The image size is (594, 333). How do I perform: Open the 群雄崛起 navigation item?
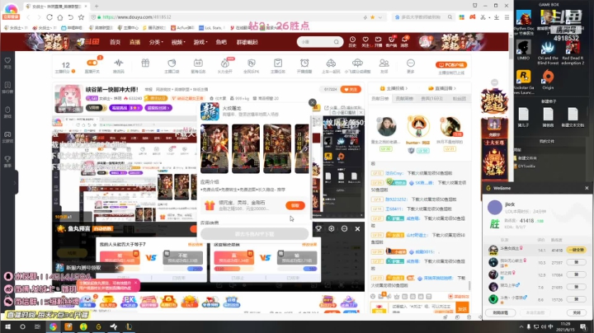tap(247, 42)
